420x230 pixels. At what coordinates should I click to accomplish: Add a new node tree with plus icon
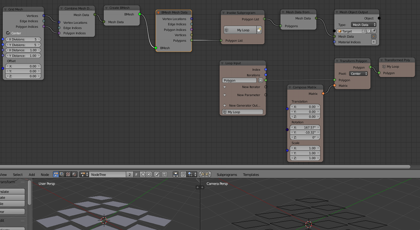[143, 174]
